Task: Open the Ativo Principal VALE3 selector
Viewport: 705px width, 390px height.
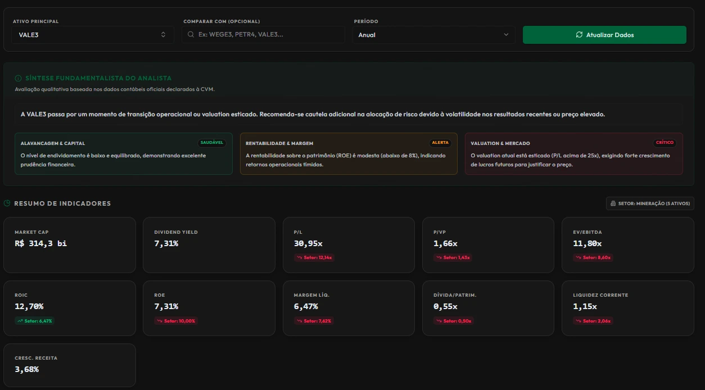Action: tap(93, 35)
